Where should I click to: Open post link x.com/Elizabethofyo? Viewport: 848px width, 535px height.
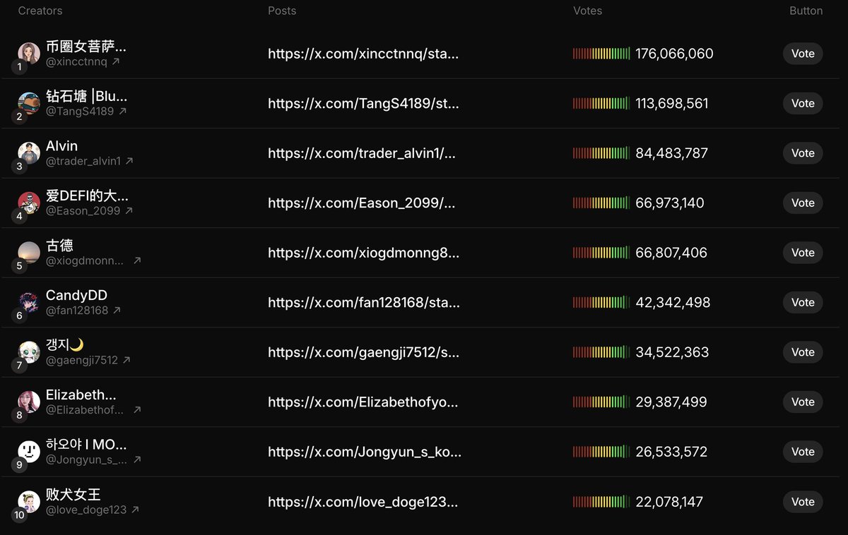coord(363,402)
